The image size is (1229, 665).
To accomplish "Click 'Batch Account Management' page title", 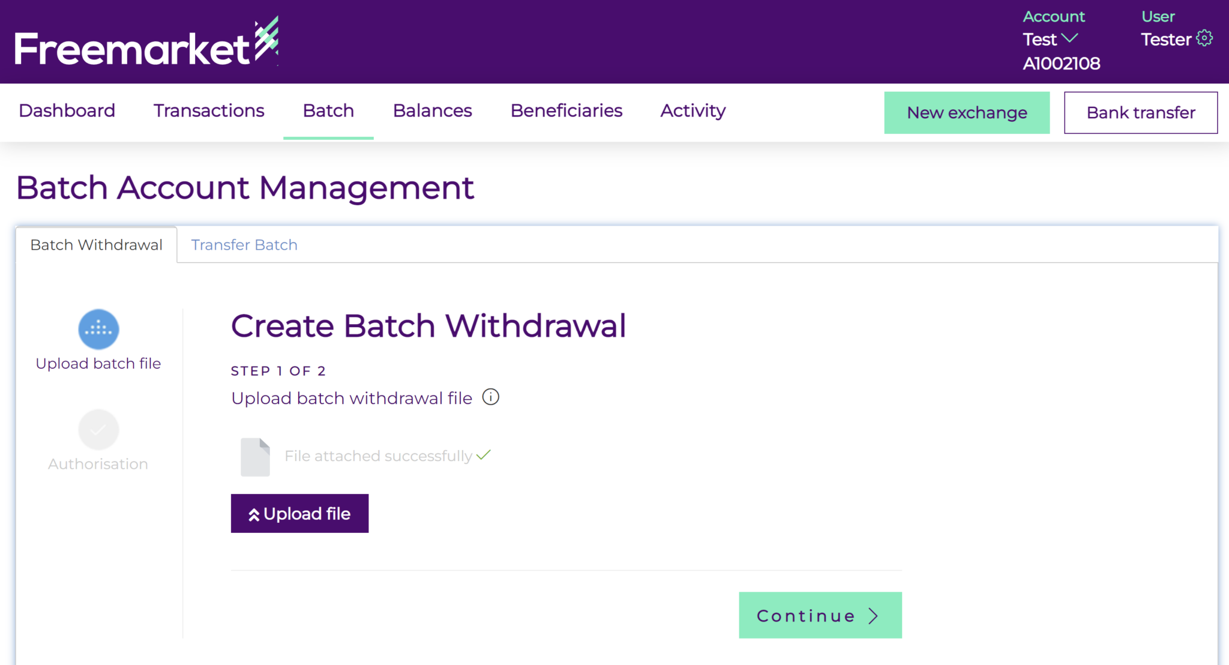I will [245, 188].
